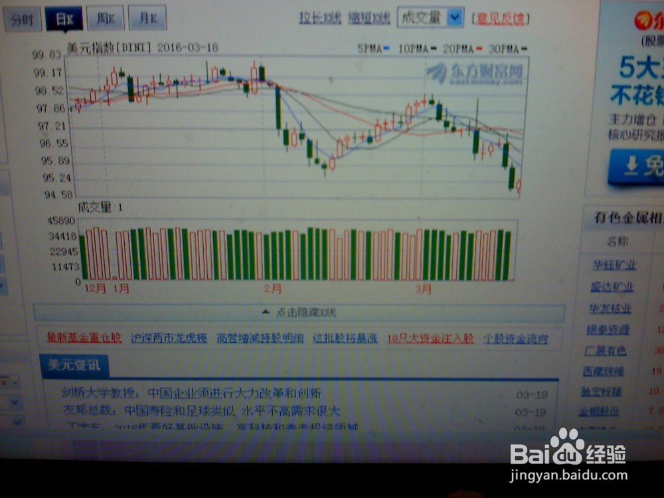The width and height of the screenshot is (664, 498).
Task: Open 高管增减持明细 link
Action: pos(260,338)
